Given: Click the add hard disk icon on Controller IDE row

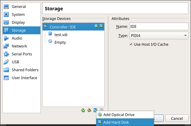Looking at the screenshot, I should pos(101,26).
